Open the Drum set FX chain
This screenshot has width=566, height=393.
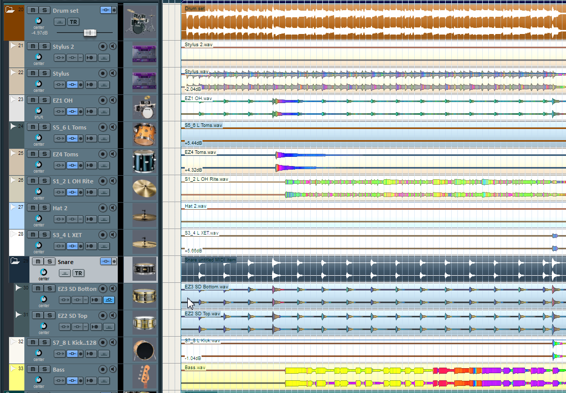(105, 10)
